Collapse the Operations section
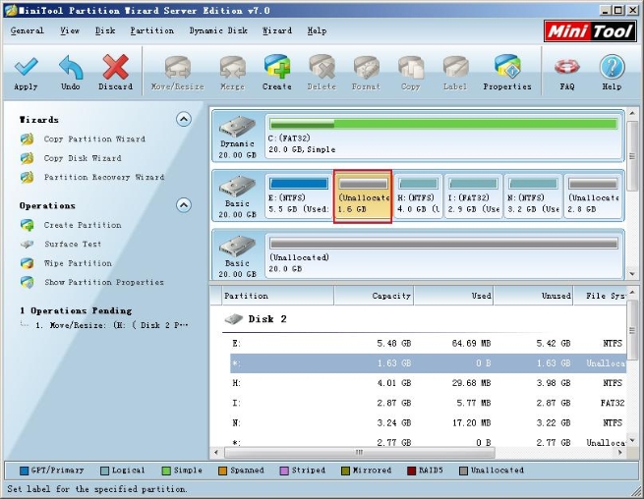644x499 pixels. point(184,204)
